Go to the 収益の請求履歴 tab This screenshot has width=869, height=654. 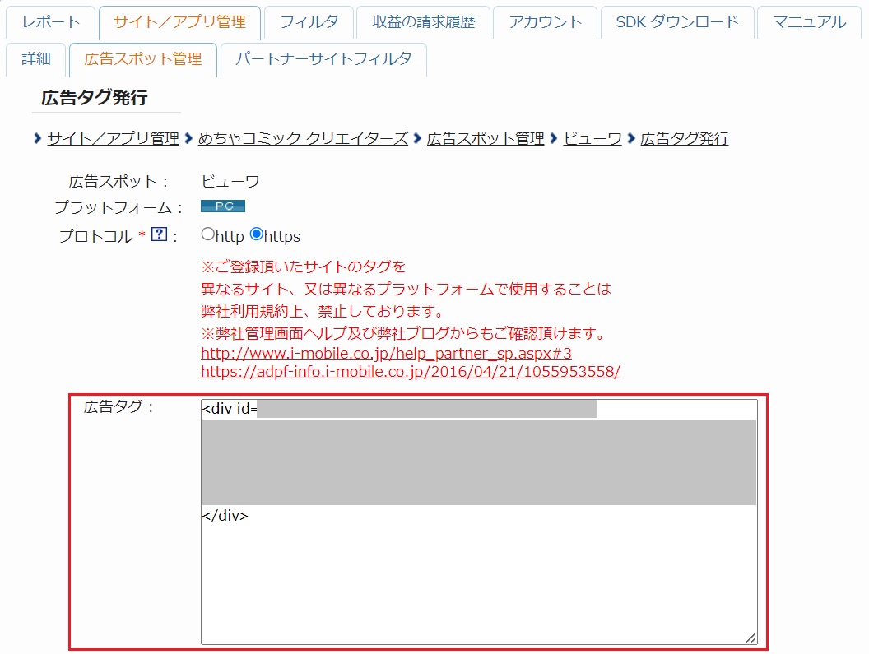coord(424,22)
